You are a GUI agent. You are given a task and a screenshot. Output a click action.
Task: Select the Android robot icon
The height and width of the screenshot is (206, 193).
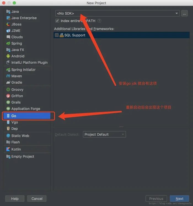(x=8, y=56)
